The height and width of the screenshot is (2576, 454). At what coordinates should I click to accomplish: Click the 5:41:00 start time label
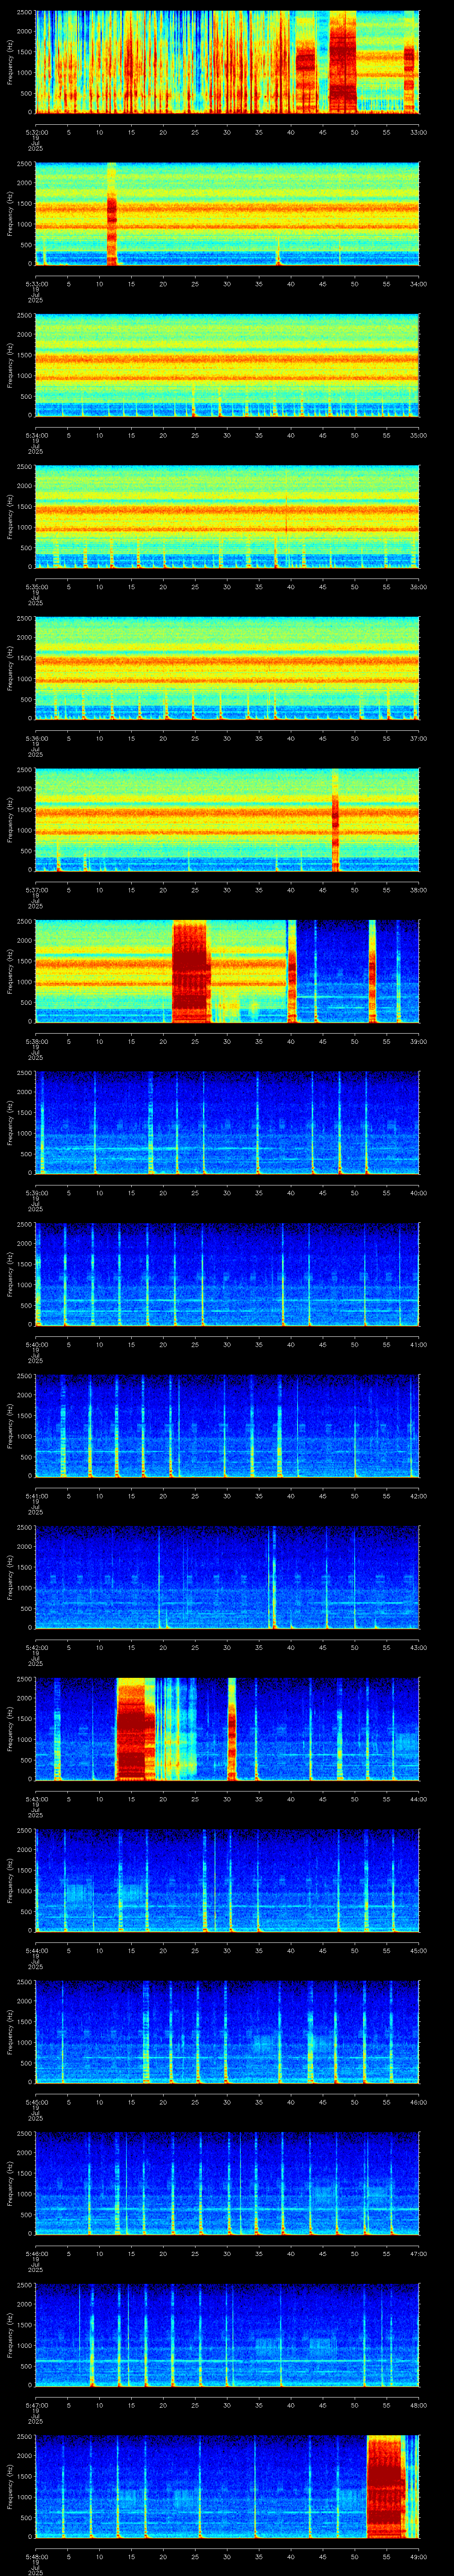click(37, 1496)
